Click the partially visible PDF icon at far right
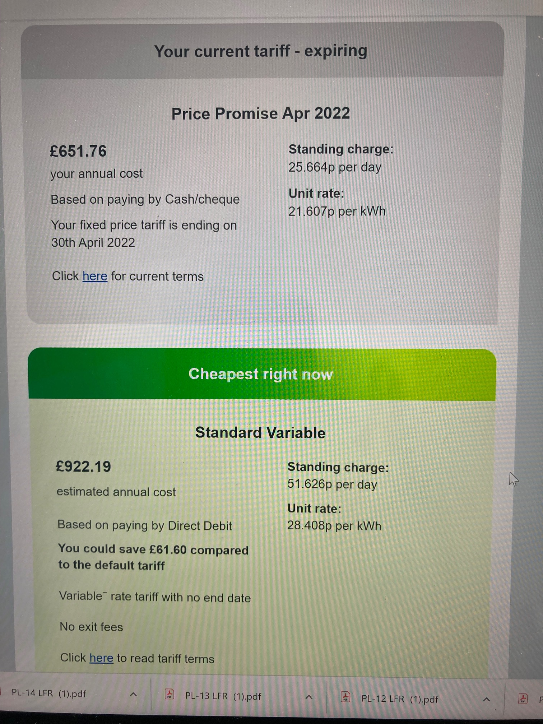 click(x=523, y=699)
